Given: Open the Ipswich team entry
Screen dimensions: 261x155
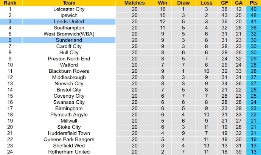Looking at the screenshot, I should click(x=69, y=15).
